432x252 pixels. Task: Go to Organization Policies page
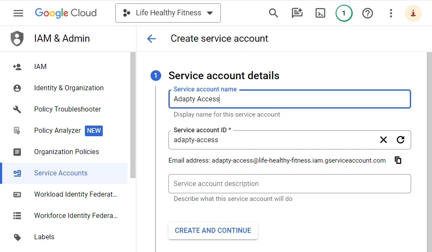tap(67, 152)
